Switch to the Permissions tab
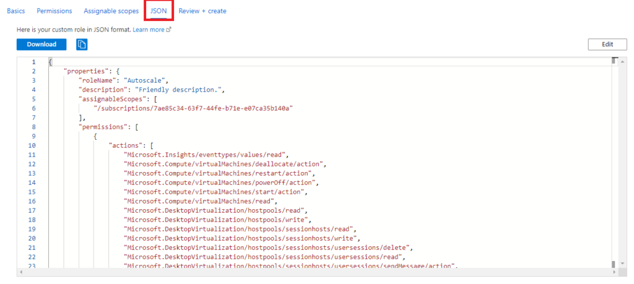634x284 pixels. [54, 11]
